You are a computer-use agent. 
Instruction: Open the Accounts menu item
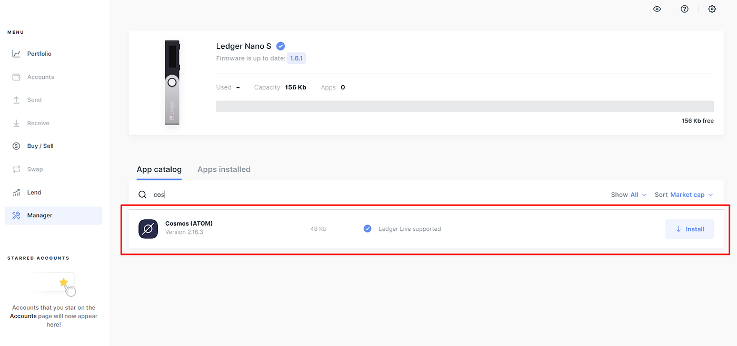[x=54, y=77]
